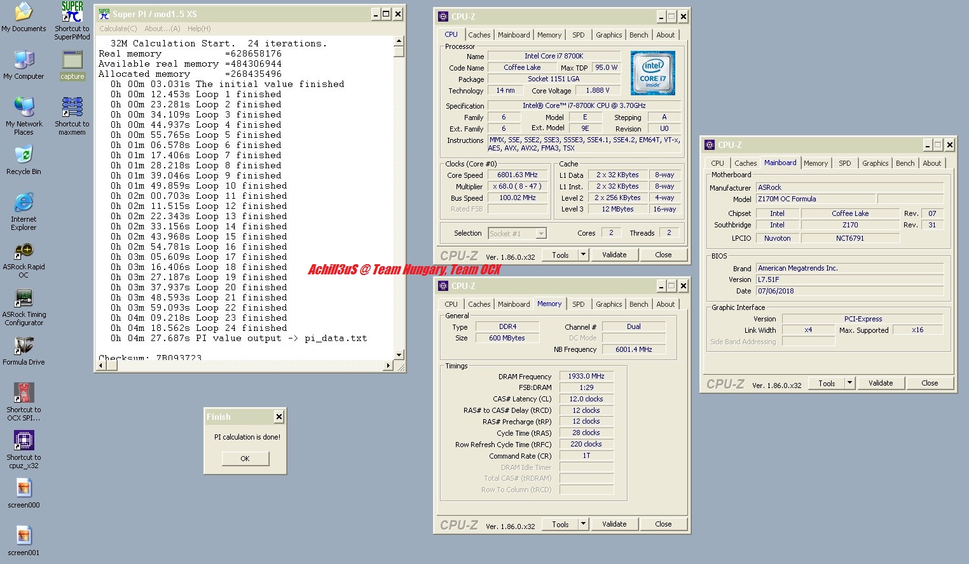Viewport: 969px width, 564px height.
Task: Click the CAS# Latency value 12.0 clocks
Action: [x=586, y=399]
